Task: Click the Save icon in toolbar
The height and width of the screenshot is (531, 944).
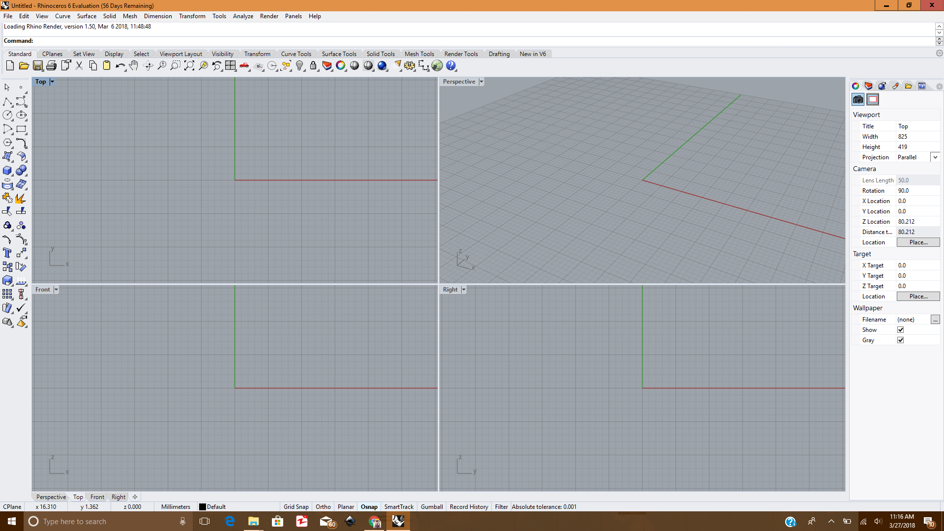Action: pos(38,66)
